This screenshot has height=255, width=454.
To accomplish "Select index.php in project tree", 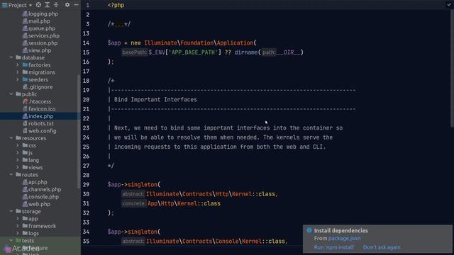I will click(x=41, y=116).
